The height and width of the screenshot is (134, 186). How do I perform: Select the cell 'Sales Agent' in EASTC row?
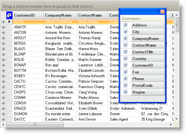123,119
